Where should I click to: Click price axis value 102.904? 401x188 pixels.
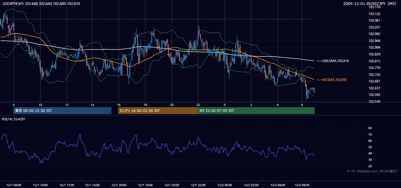click(x=374, y=47)
